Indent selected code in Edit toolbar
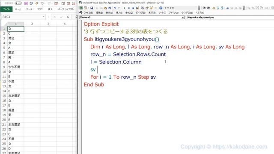 click(x=204, y=8)
